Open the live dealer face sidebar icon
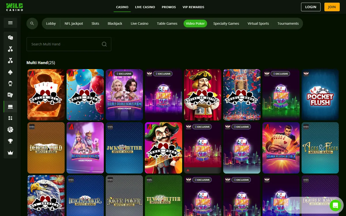 pos(10,84)
